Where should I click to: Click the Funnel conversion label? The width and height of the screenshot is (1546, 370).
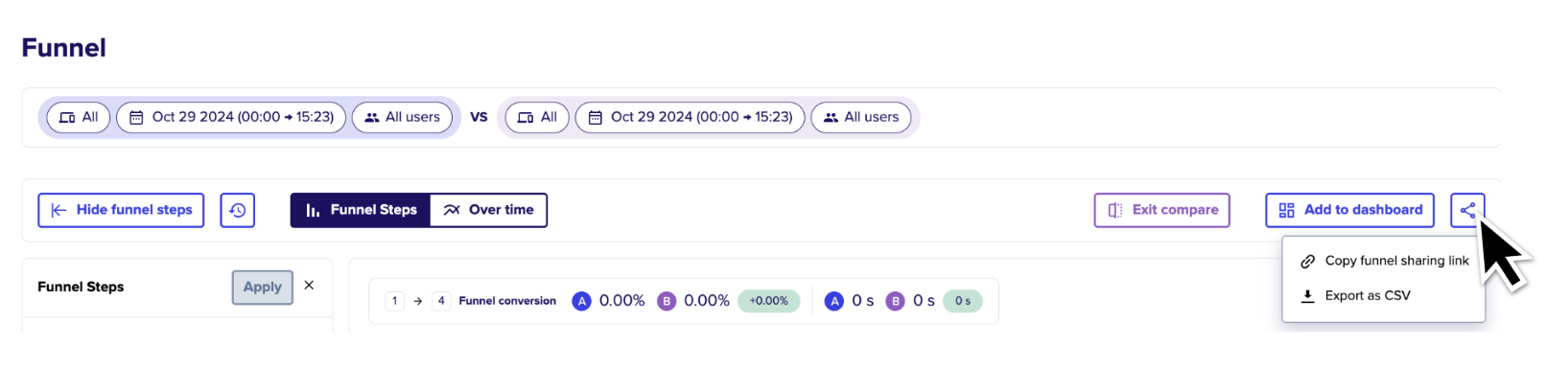tap(507, 301)
